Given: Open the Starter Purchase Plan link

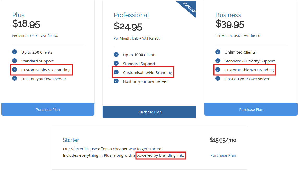Looking at the screenshot, I should (x=223, y=155).
